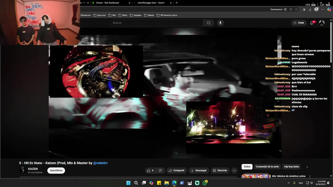Open taskbar clock and date

[x=321, y=183]
